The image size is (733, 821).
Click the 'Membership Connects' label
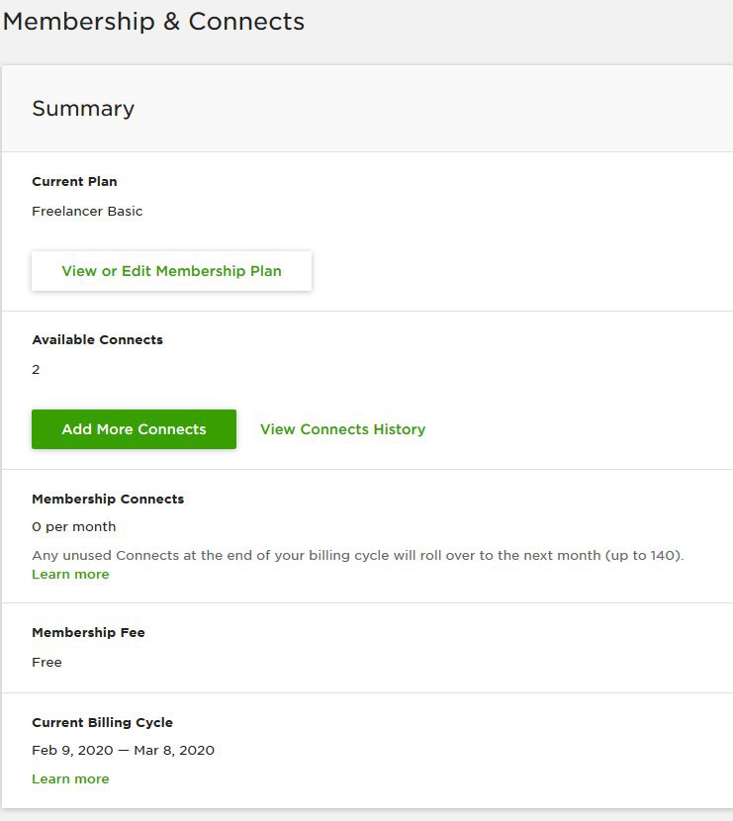[108, 499]
